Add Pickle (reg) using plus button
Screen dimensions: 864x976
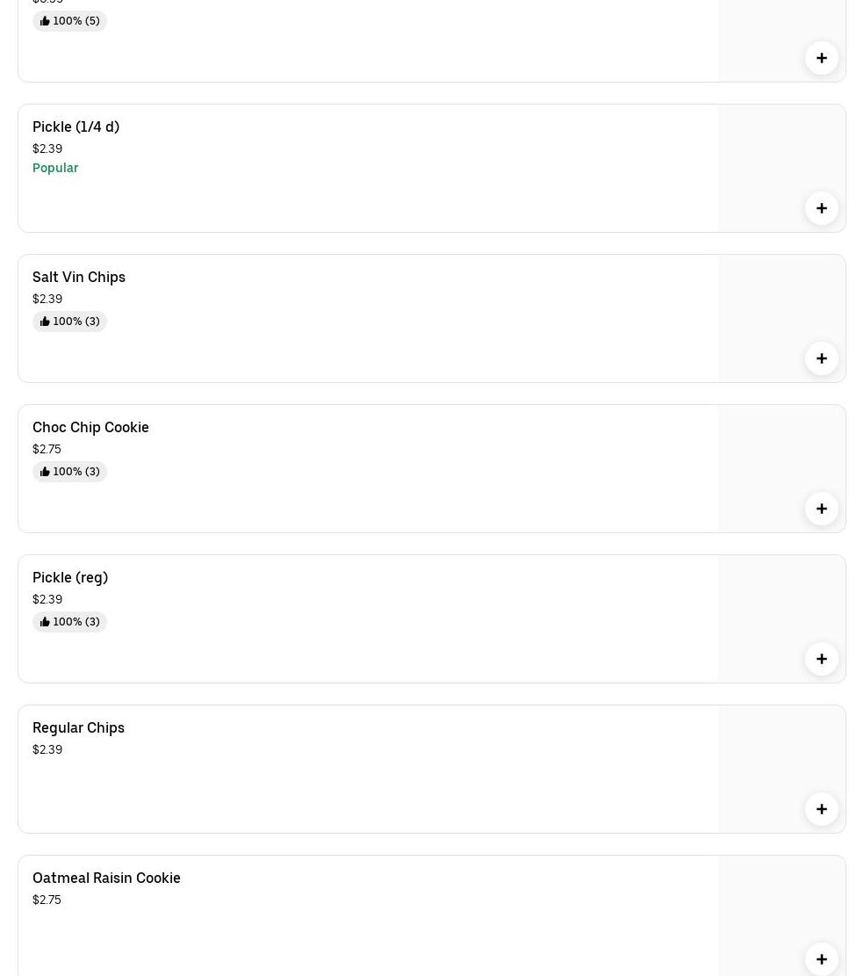coord(821,659)
